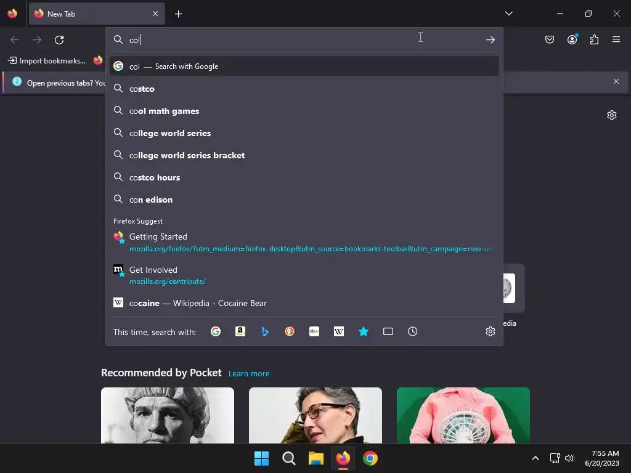
Task: Open the clock and date in taskbar
Action: [x=602, y=458]
